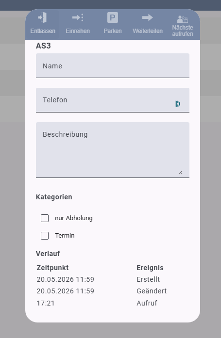Select the nur Abholung label

tap(74, 218)
